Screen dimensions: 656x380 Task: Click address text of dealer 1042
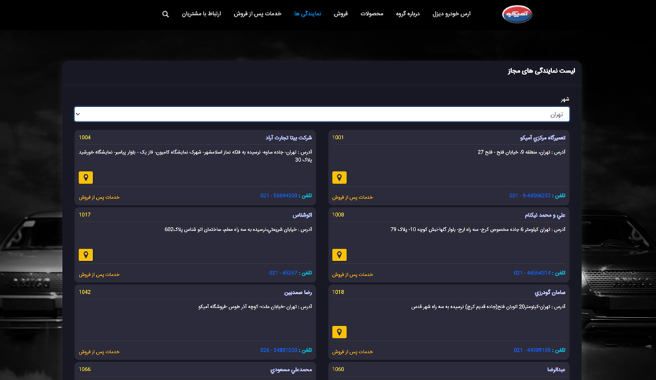(x=255, y=307)
